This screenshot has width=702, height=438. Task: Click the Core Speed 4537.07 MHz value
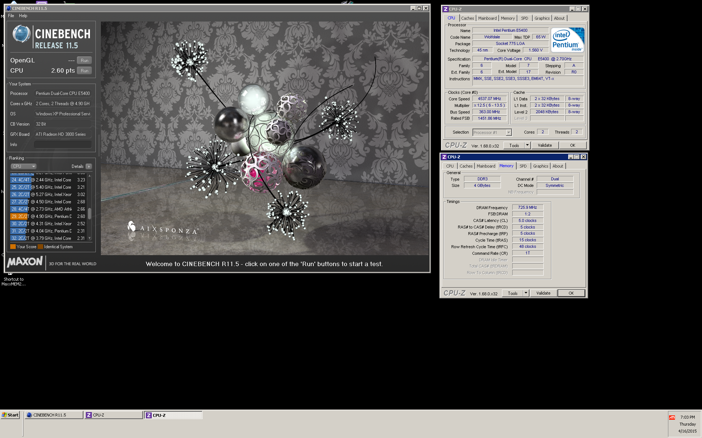[x=490, y=99]
